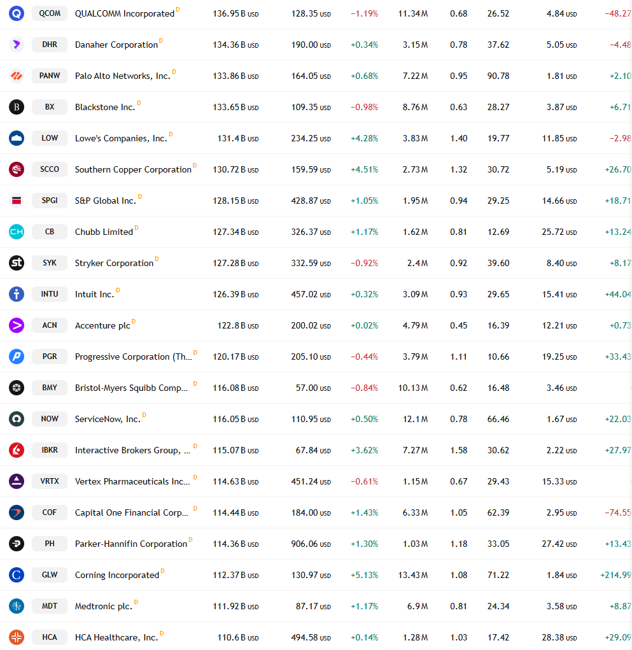Select the PH ticker badge

pos(50,544)
